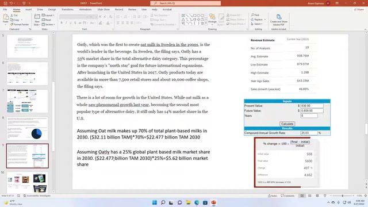Show hidden system tray icons chevron

[328, 202]
